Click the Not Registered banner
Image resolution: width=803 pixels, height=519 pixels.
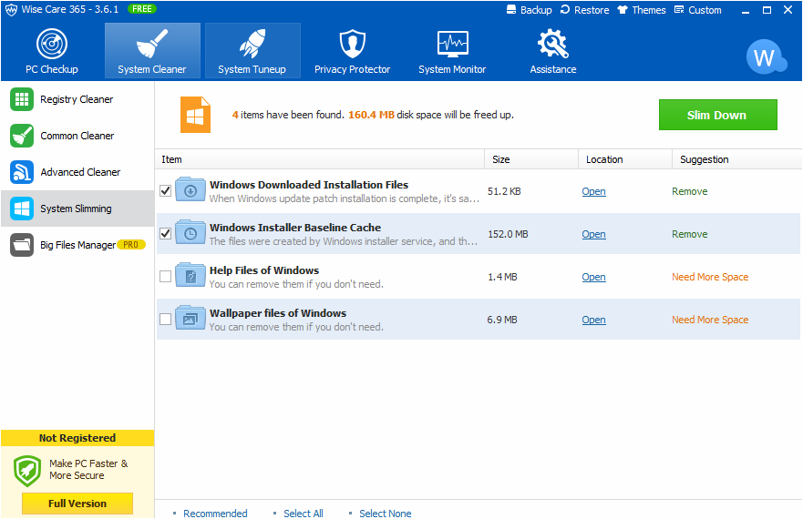coord(77,438)
